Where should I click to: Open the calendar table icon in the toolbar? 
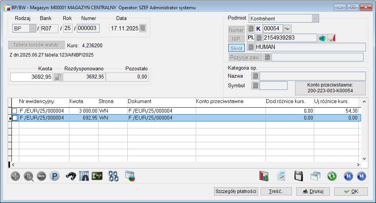84,176
